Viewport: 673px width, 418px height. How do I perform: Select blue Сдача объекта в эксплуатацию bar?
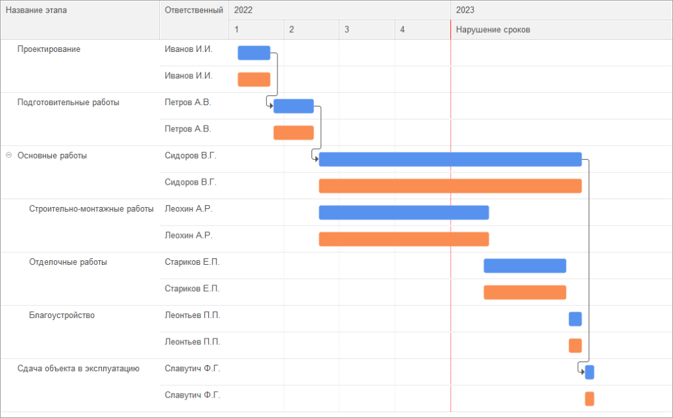(590, 372)
